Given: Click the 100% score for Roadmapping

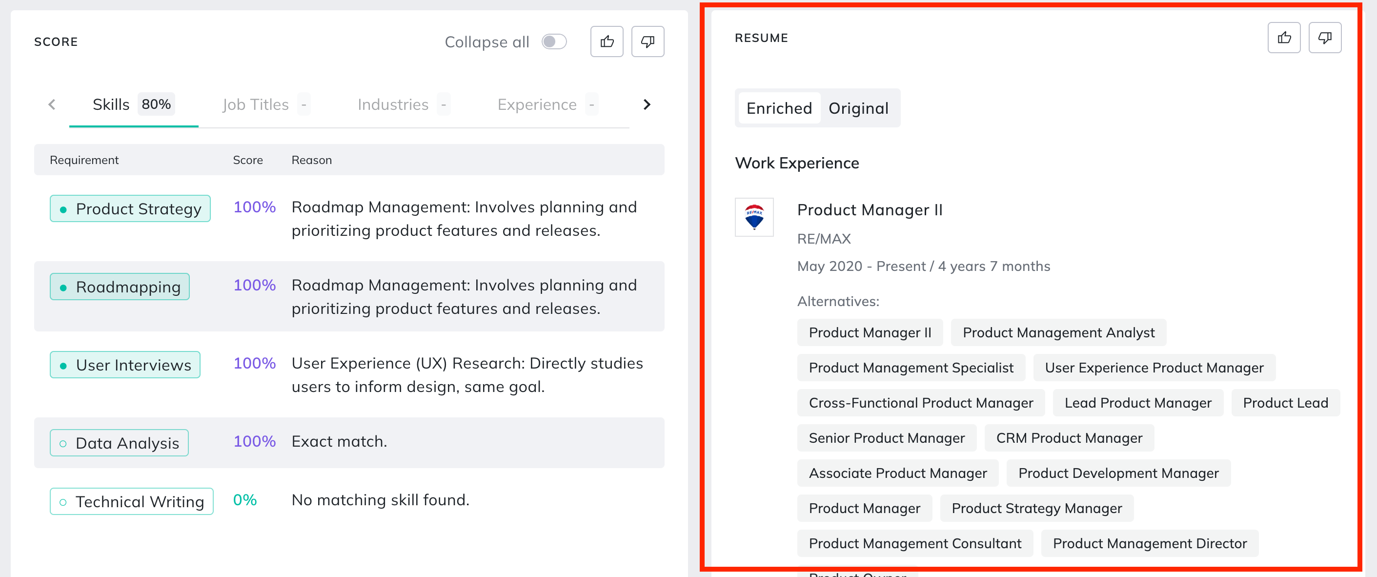Looking at the screenshot, I should coord(254,286).
